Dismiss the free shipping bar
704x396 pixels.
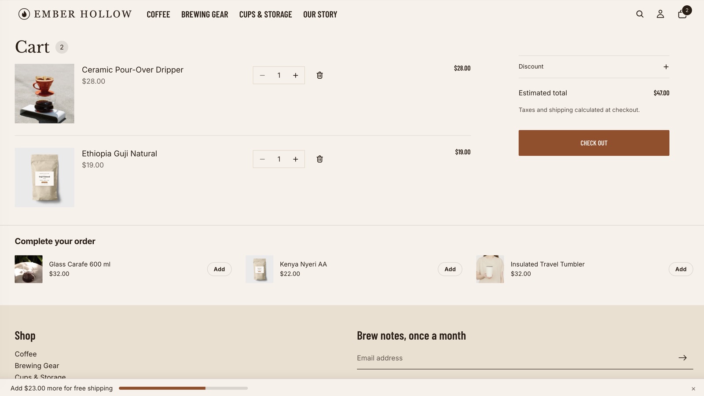click(x=693, y=389)
